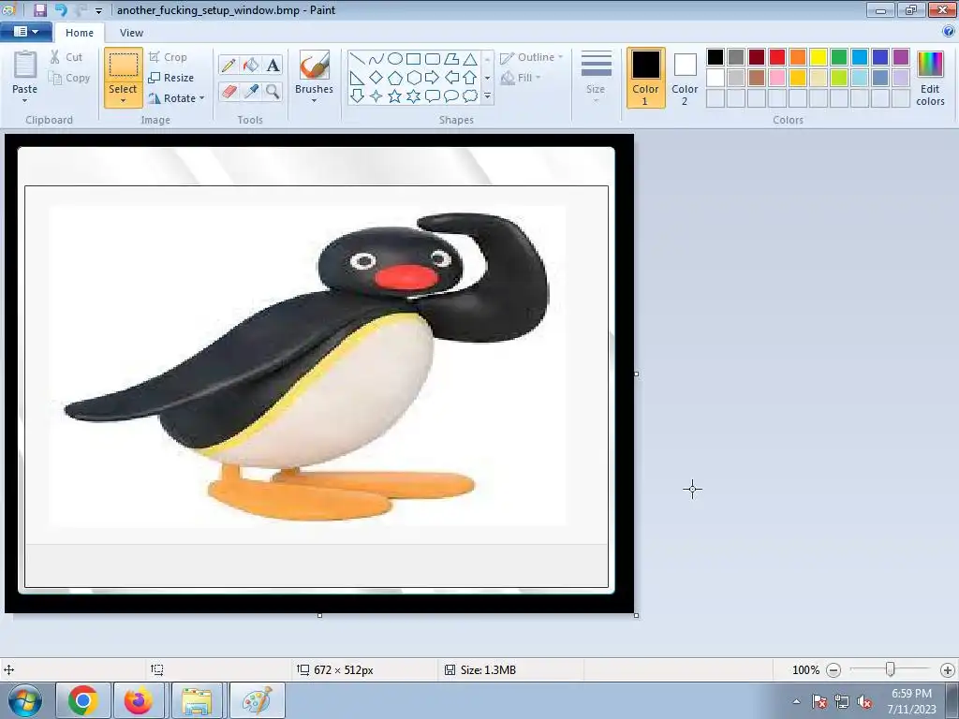Click the zoom slider thumb
This screenshot has height=719, width=959.
click(x=891, y=669)
